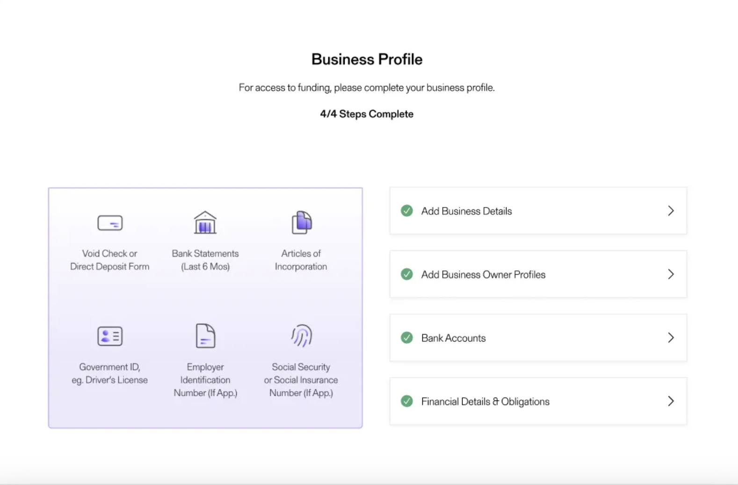Click the Employer Identification Number document icon
The width and height of the screenshot is (738, 485).
coord(205,335)
